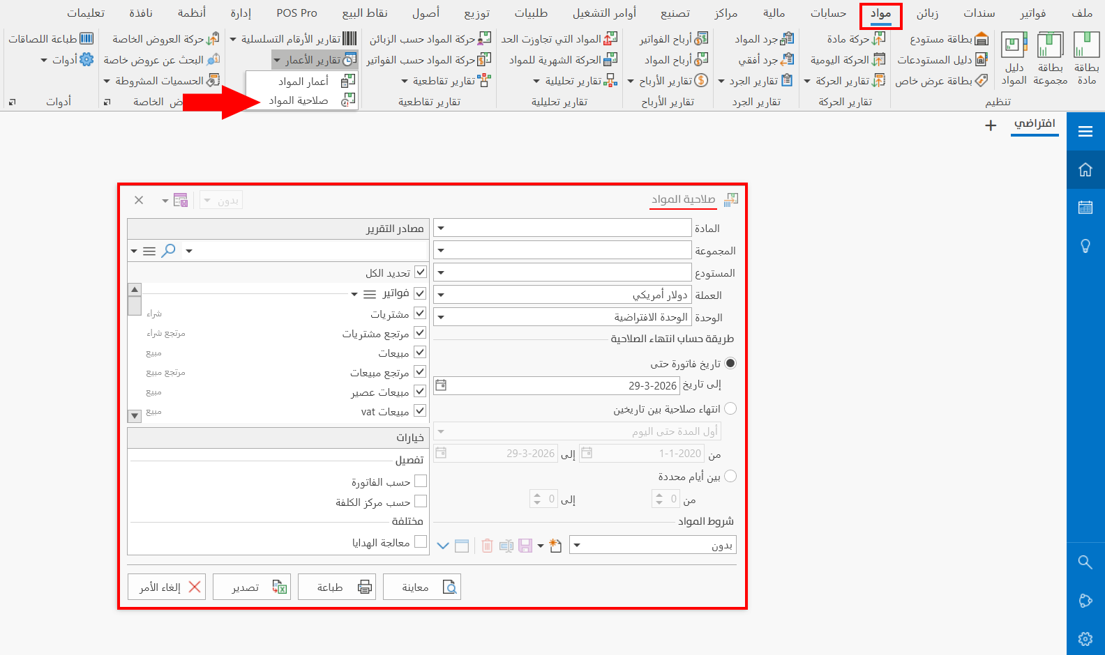This screenshot has width=1105, height=655.
Task: Select تاريخ فاتورة حتى radio option
Action: tap(730, 363)
